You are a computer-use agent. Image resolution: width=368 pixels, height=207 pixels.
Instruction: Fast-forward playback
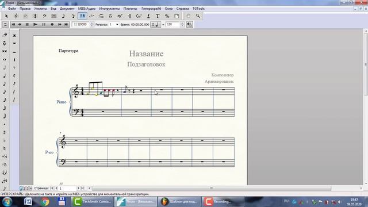click(60, 24)
